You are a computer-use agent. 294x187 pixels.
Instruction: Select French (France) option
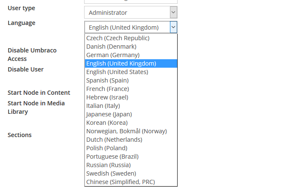[107, 89]
